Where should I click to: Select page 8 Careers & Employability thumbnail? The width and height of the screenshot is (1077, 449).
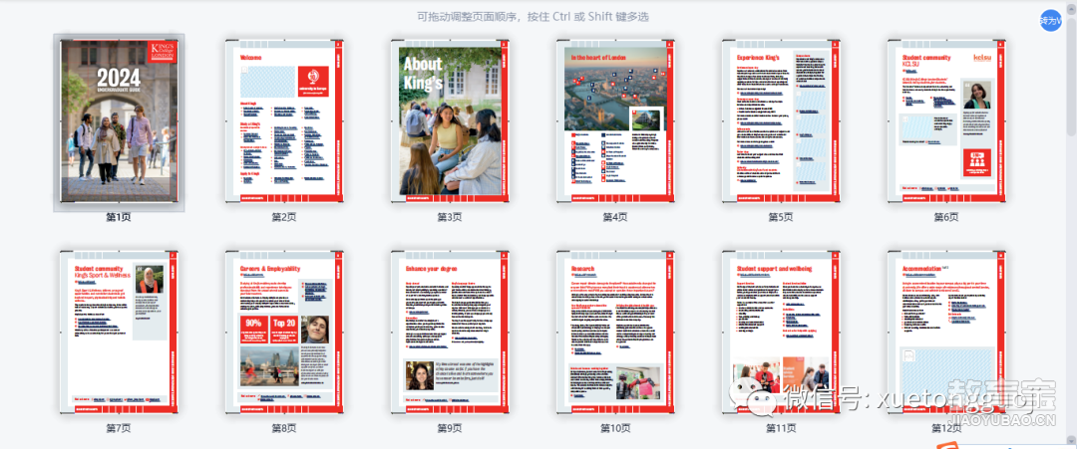coord(284,333)
